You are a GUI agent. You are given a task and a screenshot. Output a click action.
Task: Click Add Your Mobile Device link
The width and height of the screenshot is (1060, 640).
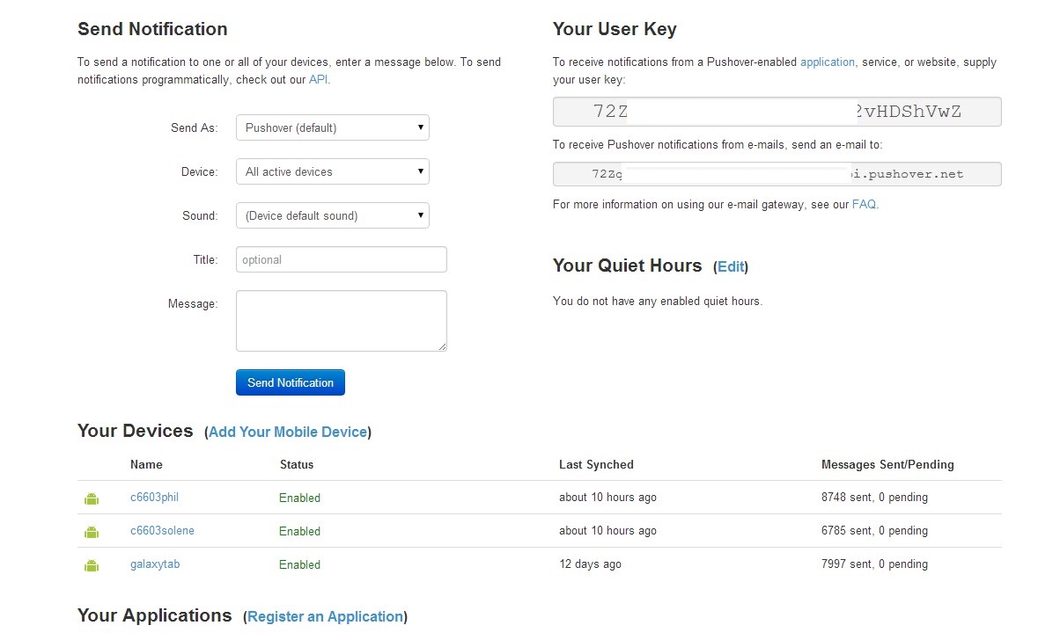287,433
